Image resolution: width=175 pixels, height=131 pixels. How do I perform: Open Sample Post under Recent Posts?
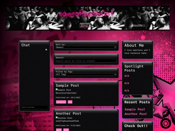click(135, 109)
